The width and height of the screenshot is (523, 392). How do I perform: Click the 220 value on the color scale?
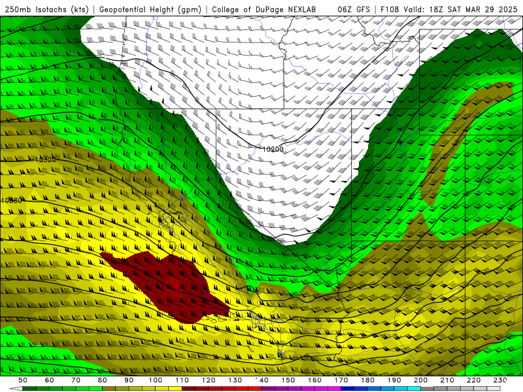coord(474,380)
